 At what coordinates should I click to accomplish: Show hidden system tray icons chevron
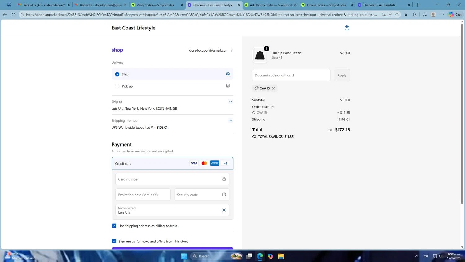click(417, 256)
